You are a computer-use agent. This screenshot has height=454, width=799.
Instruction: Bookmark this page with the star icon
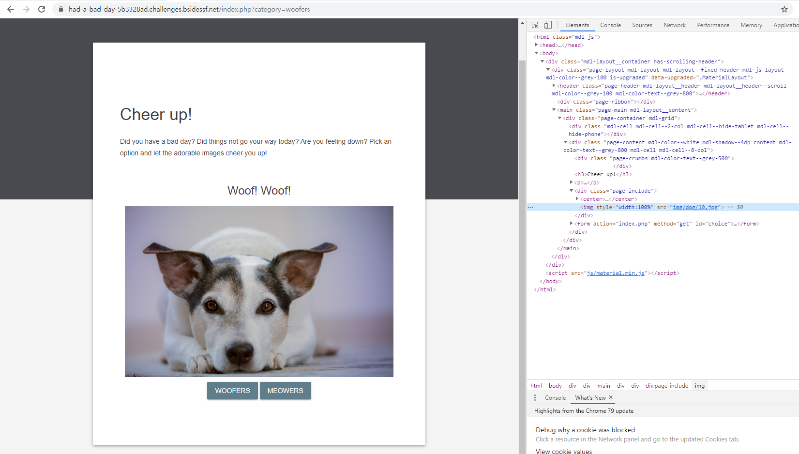pos(784,9)
